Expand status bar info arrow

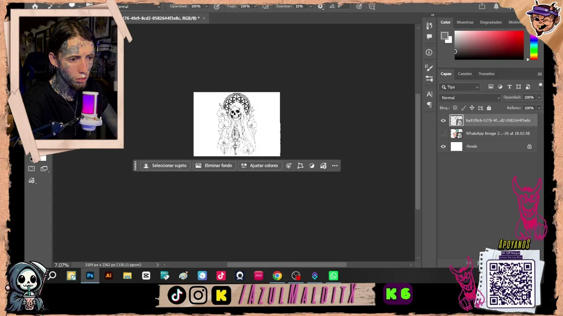pos(157,265)
